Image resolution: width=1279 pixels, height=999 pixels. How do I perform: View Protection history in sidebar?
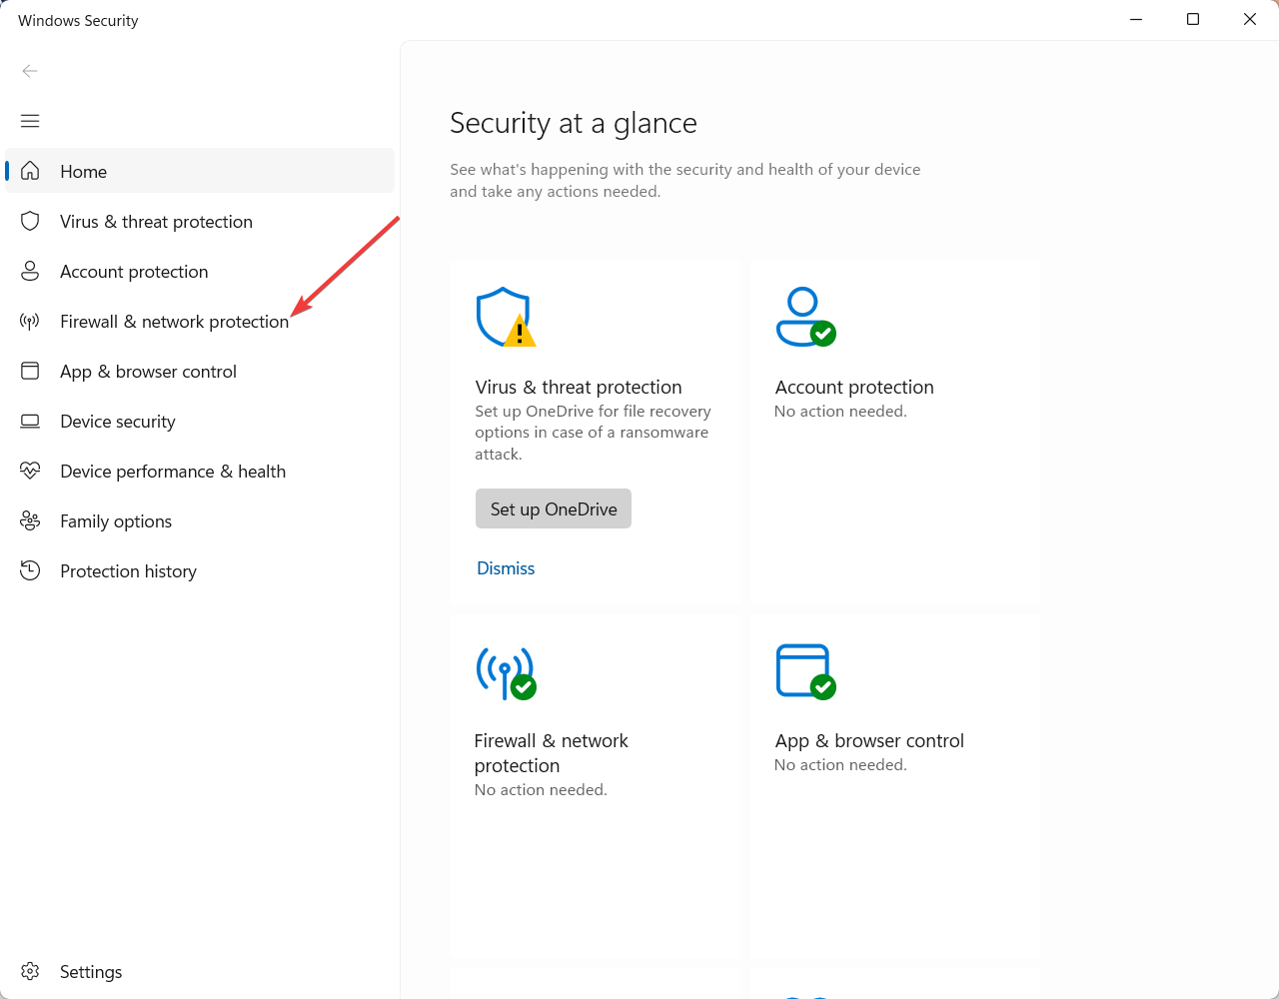pos(200,570)
